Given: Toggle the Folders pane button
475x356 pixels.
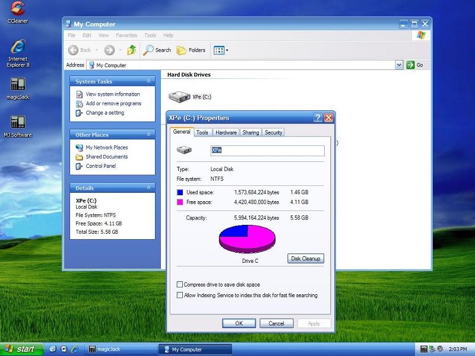Looking at the screenshot, I should click(x=191, y=50).
